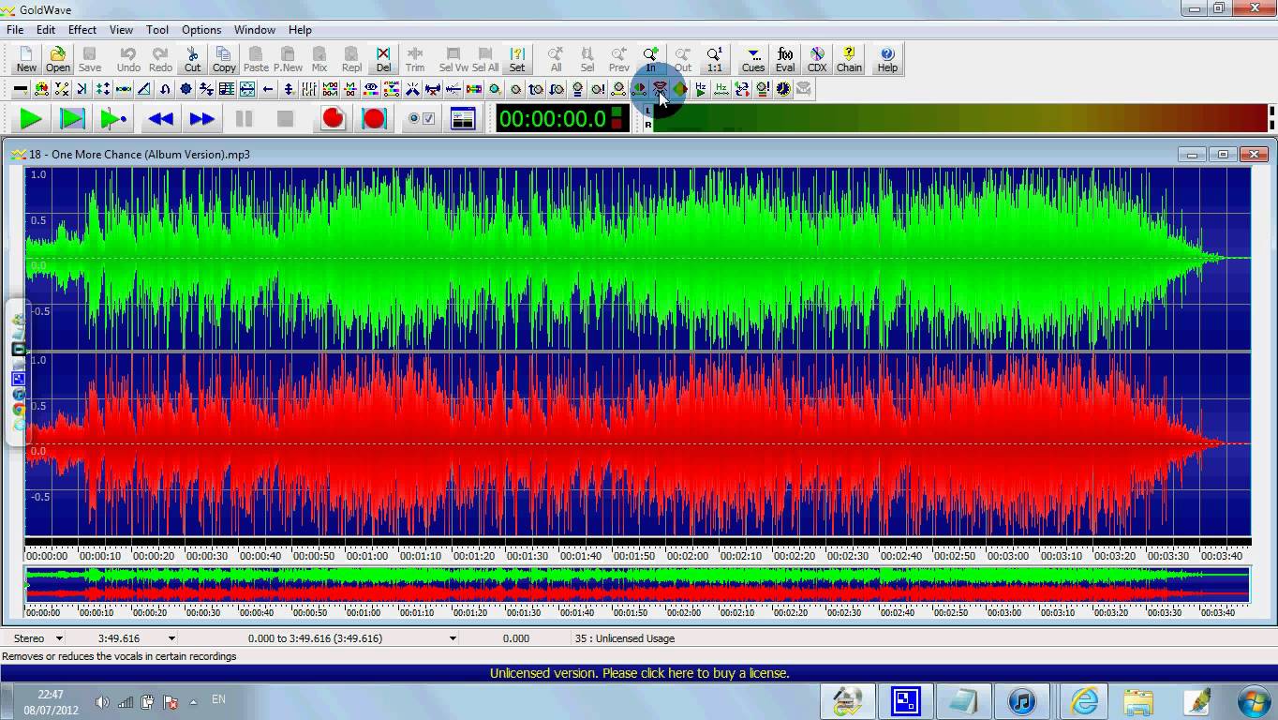
Task: Show hidden tray icons arrow
Action: (x=193, y=702)
